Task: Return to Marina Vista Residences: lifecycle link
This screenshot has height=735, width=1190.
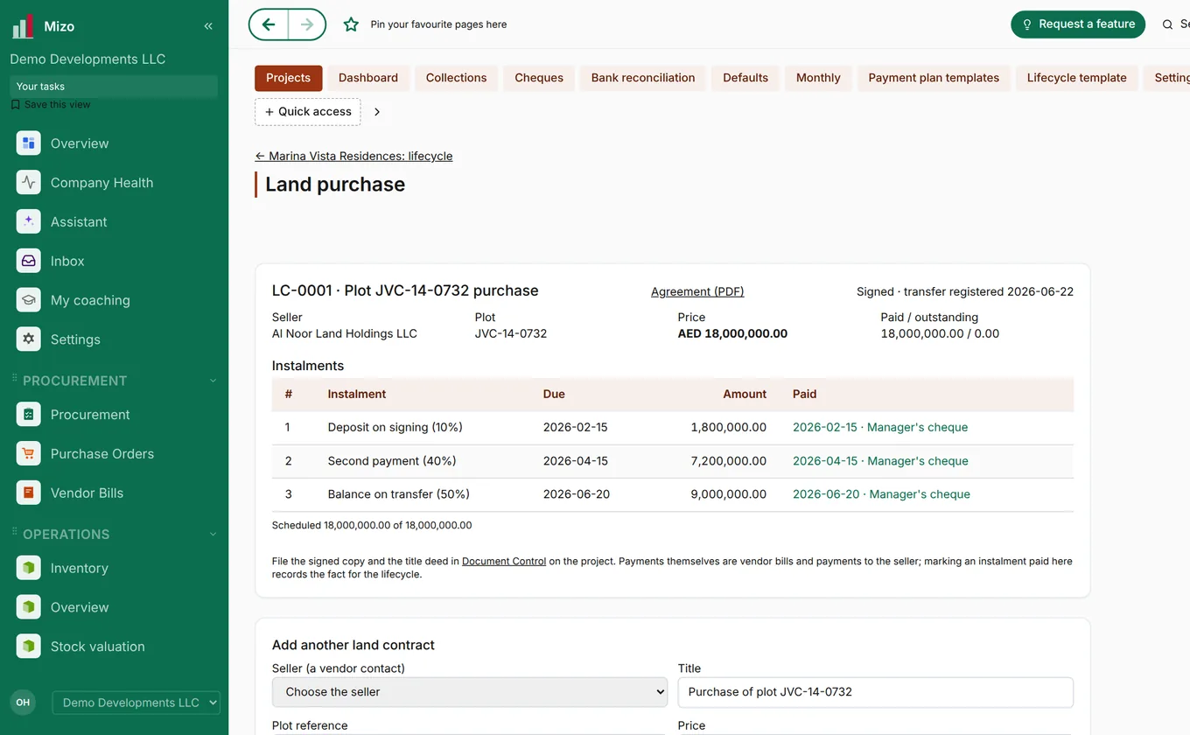Action: [353, 156]
